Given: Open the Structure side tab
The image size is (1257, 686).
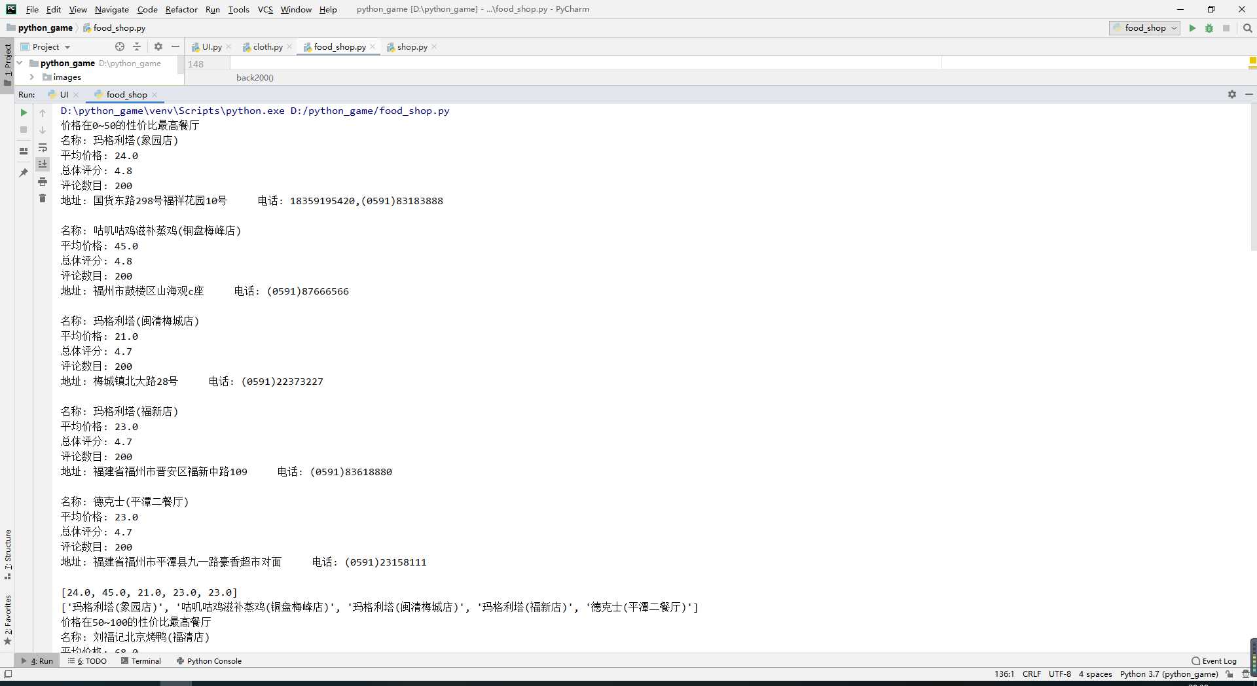Looking at the screenshot, I should (8, 554).
